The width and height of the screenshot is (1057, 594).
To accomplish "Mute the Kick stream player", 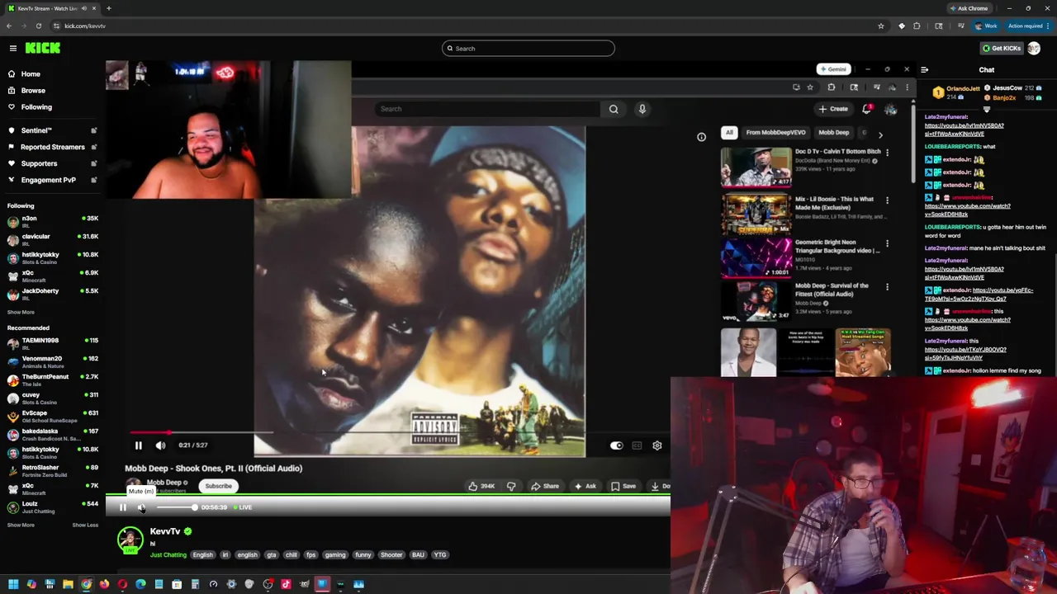I will pos(141,507).
